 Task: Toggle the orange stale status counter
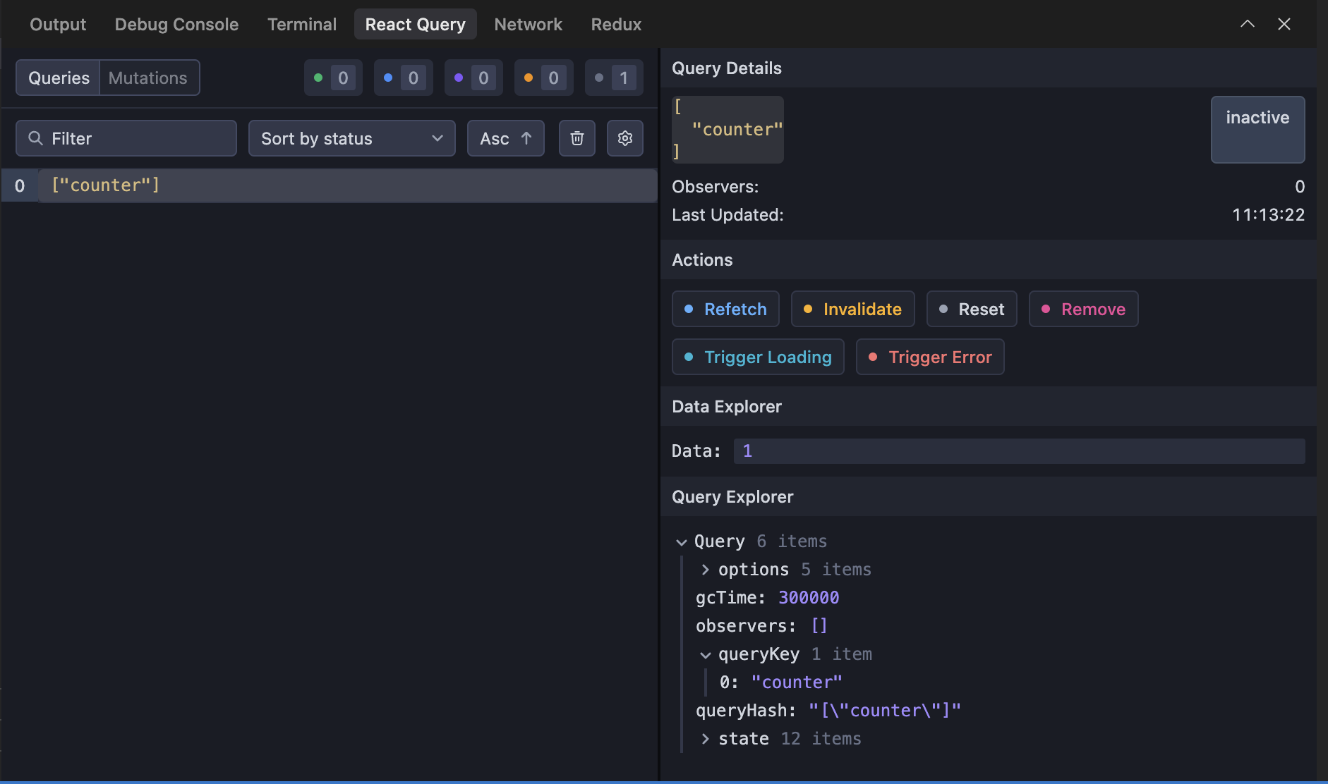[543, 78]
